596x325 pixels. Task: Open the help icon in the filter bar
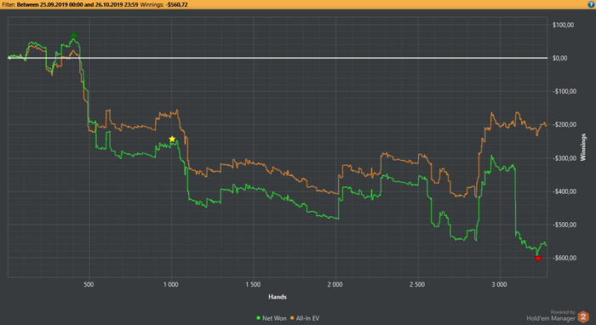tap(592, 4)
